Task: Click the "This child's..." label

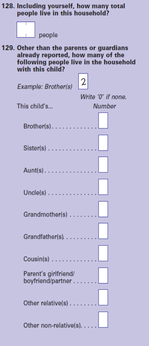Action: coord(35,106)
